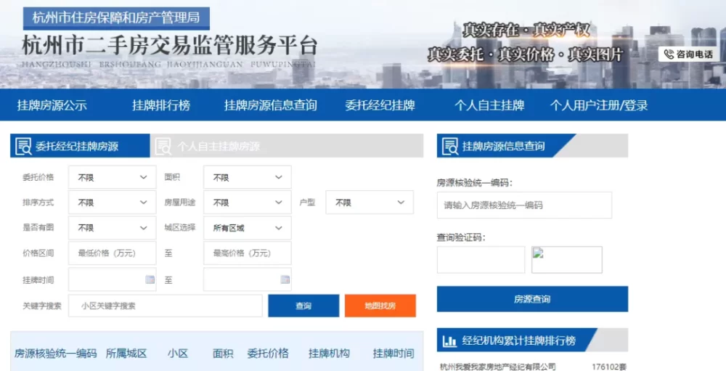Screen dimensions: 726x371
Task: Go to 挂牌排行榜 in navigation
Action: coord(160,105)
